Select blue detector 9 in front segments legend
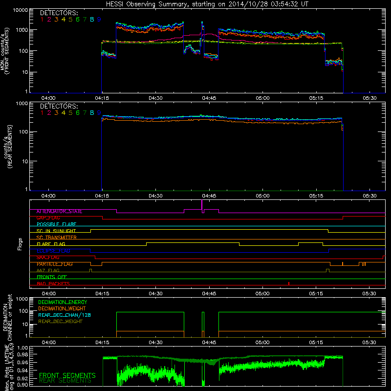391x391 pixels. coord(99,20)
